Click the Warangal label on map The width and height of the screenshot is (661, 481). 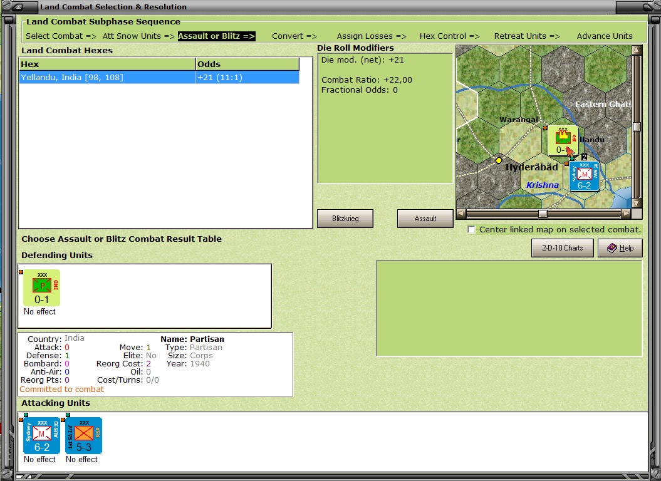[x=519, y=120]
